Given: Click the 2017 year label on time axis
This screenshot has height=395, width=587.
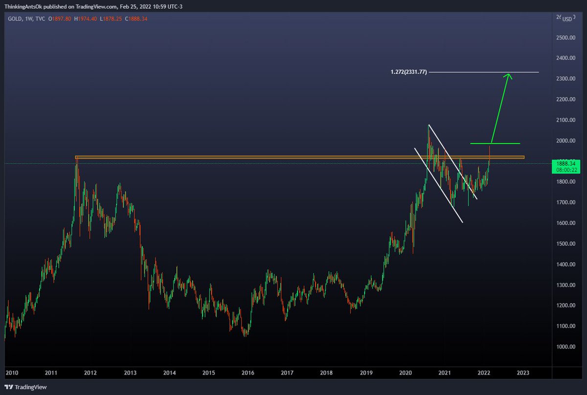Looking at the screenshot, I should click(287, 373).
